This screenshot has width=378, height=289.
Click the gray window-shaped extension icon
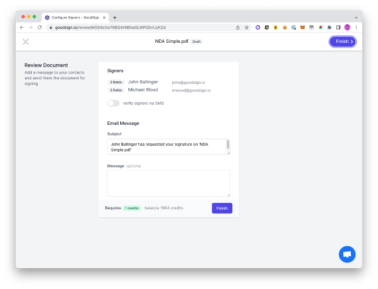(x=312, y=28)
